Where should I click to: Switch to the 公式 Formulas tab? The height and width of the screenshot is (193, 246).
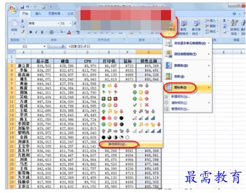point(70,14)
